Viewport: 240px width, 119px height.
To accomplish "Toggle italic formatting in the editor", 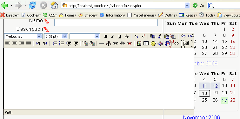I will click(x=113, y=36).
